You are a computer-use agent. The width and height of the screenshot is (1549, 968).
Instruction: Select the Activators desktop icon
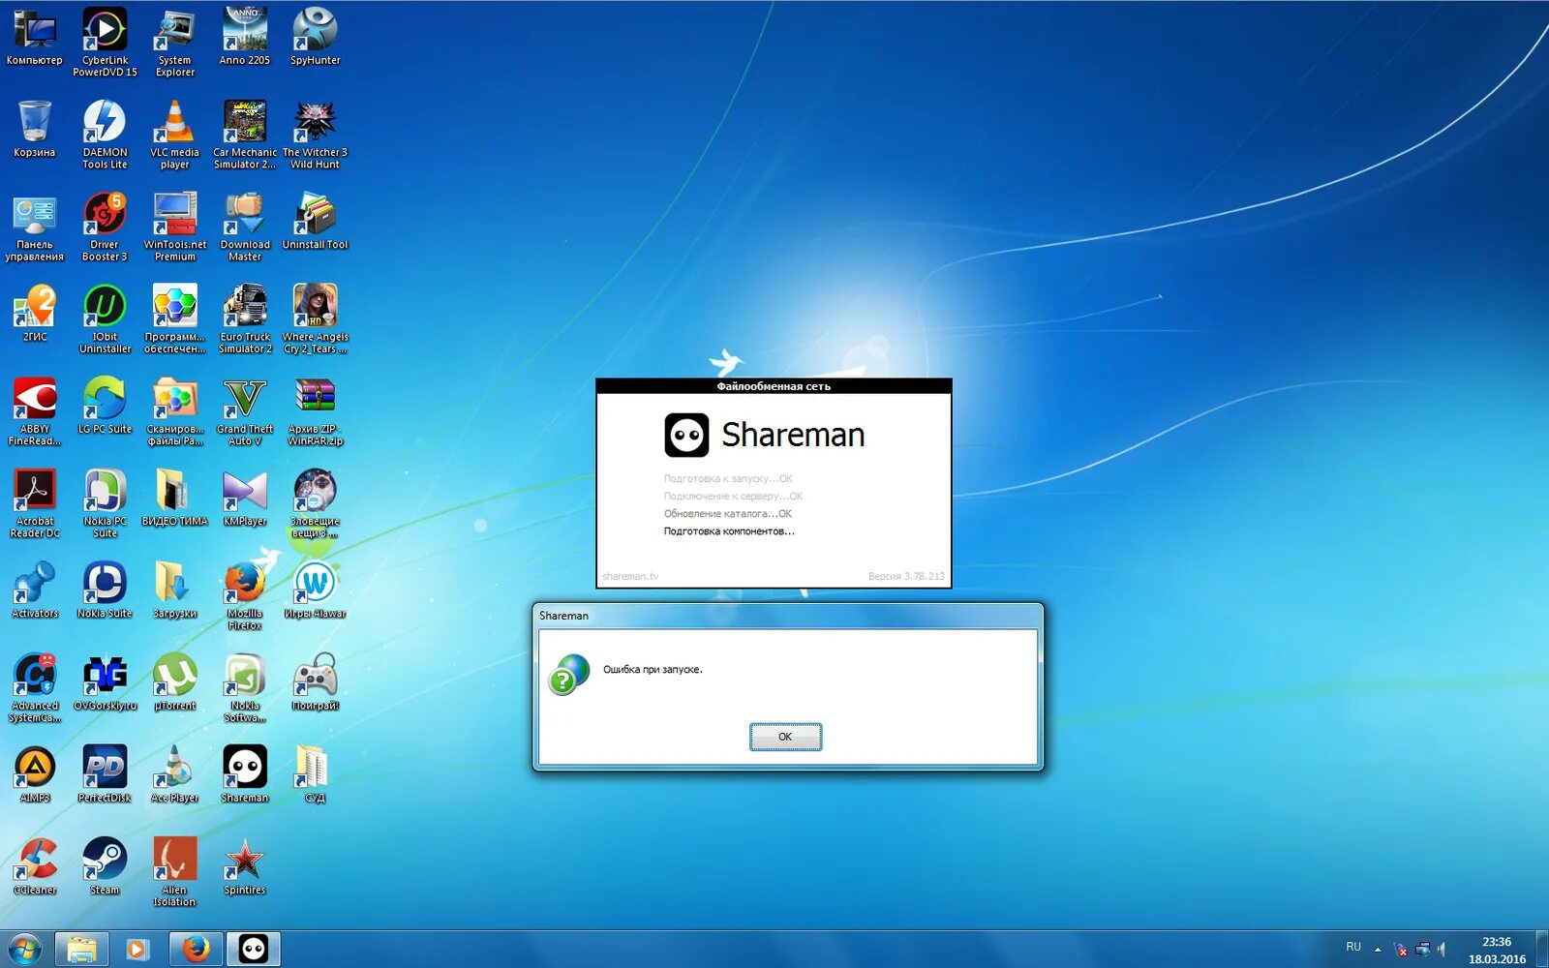(x=35, y=590)
